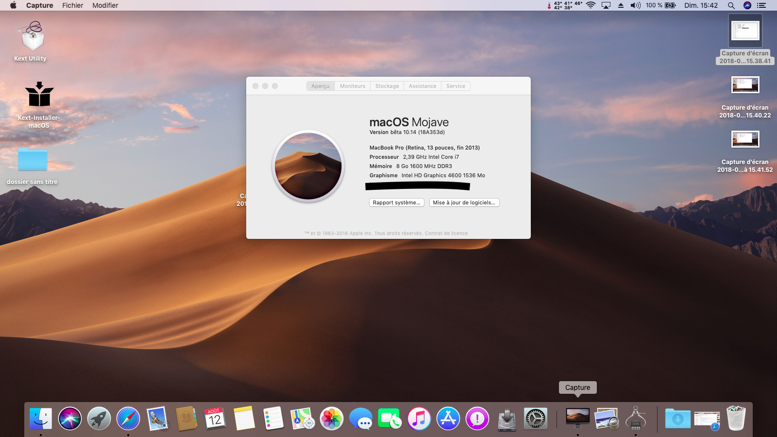This screenshot has width=777, height=437.
Task: Open Downloads folder in Dock
Action: pyautogui.click(x=678, y=419)
